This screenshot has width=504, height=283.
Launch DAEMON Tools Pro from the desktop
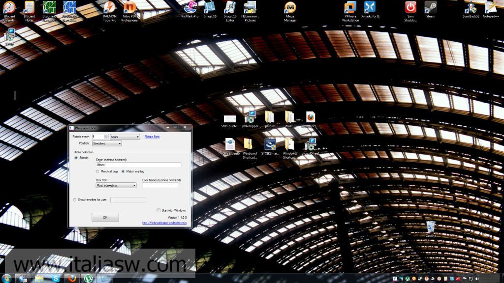click(110, 11)
